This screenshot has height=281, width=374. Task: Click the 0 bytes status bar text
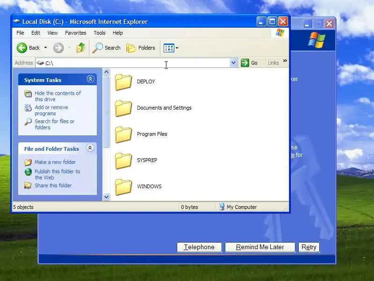click(x=189, y=207)
